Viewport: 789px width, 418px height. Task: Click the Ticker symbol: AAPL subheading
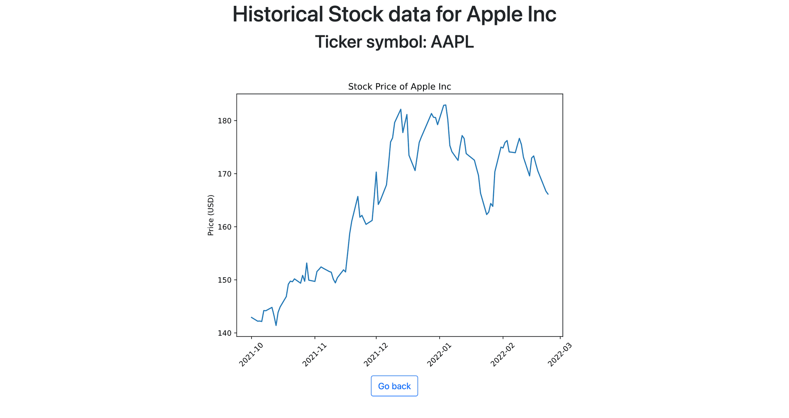pos(394,42)
